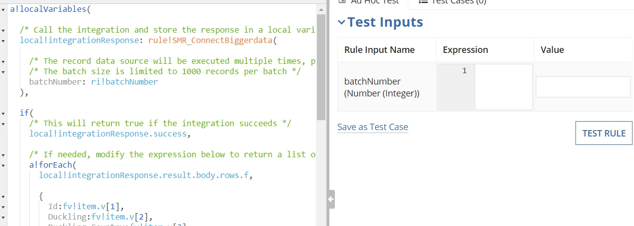Click the Rule Input Name column header
This screenshot has height=226, width=634.
(380, 50)
